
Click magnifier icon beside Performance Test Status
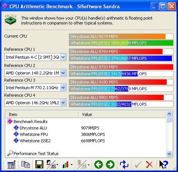[x=10, y=153]
